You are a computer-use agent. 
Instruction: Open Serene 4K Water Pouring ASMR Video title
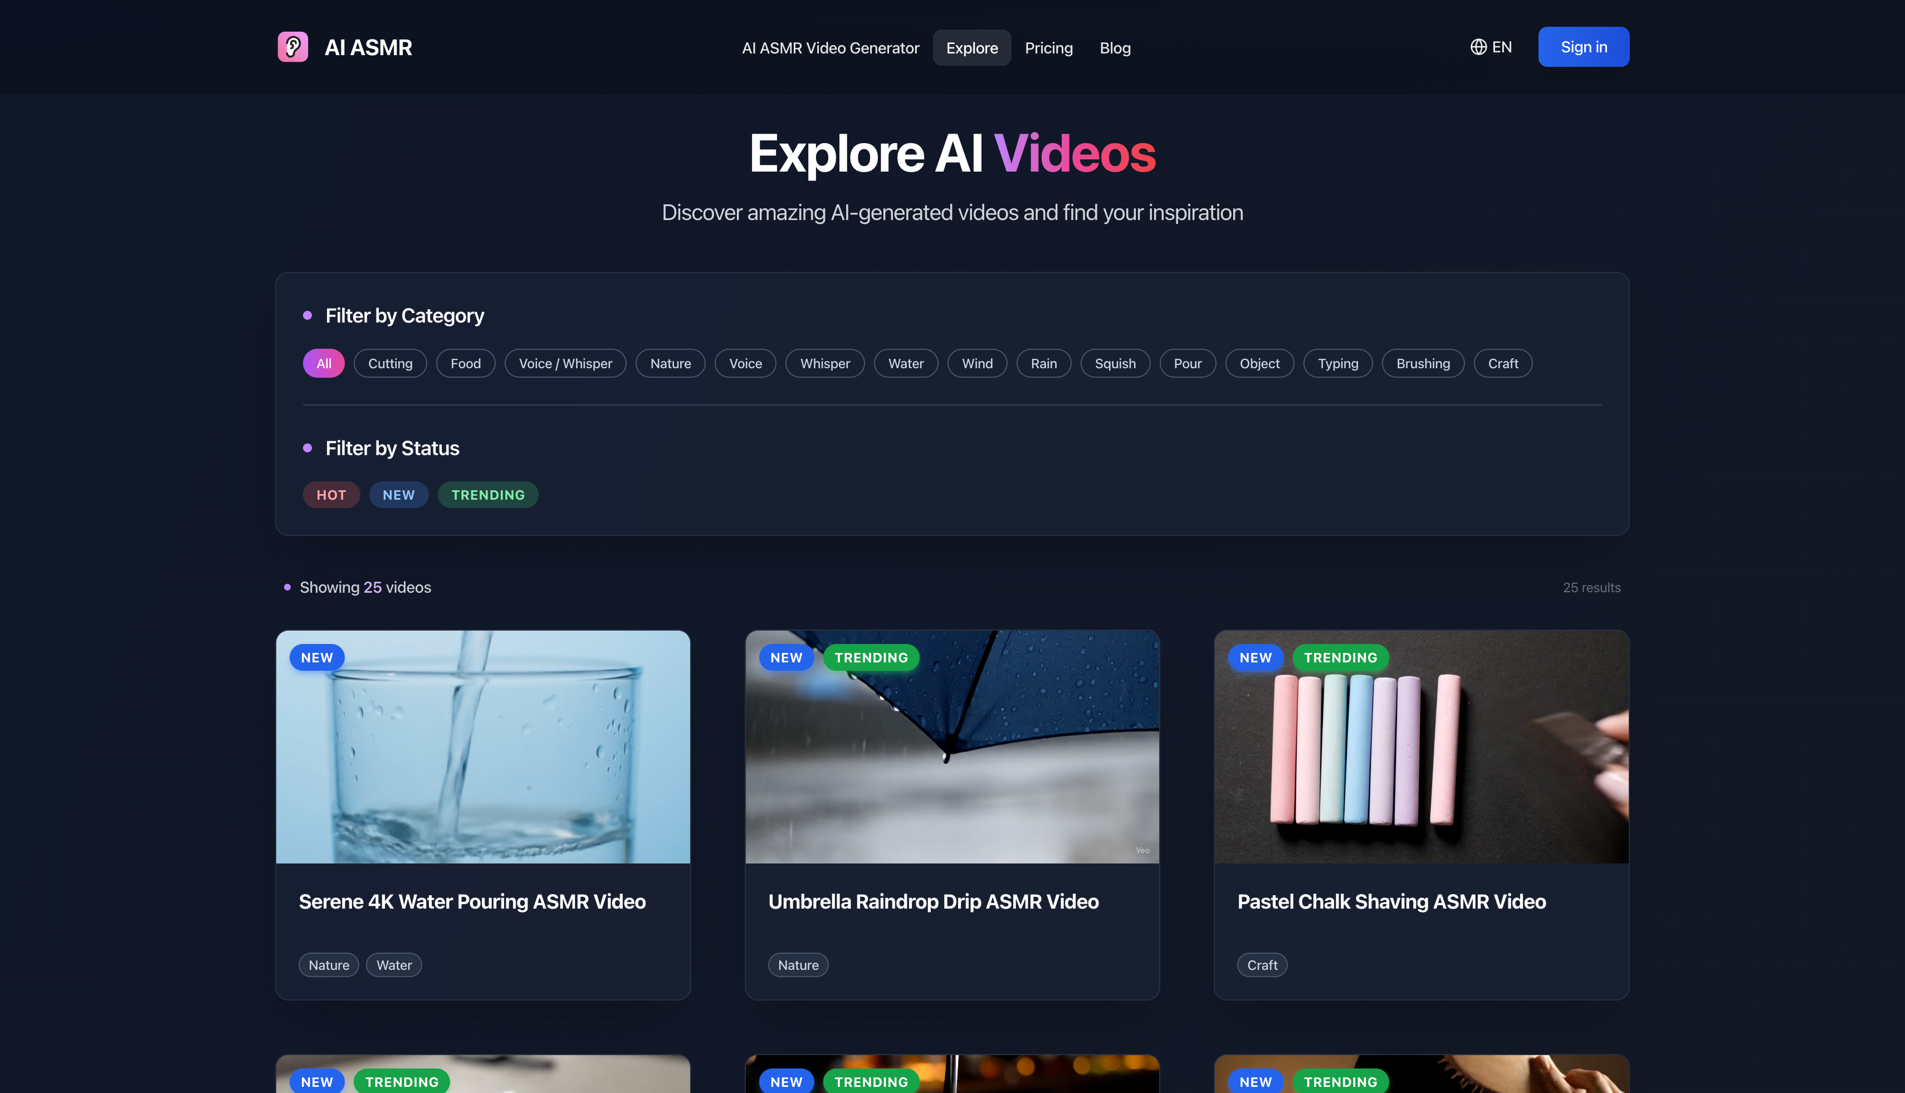point(472,901)
